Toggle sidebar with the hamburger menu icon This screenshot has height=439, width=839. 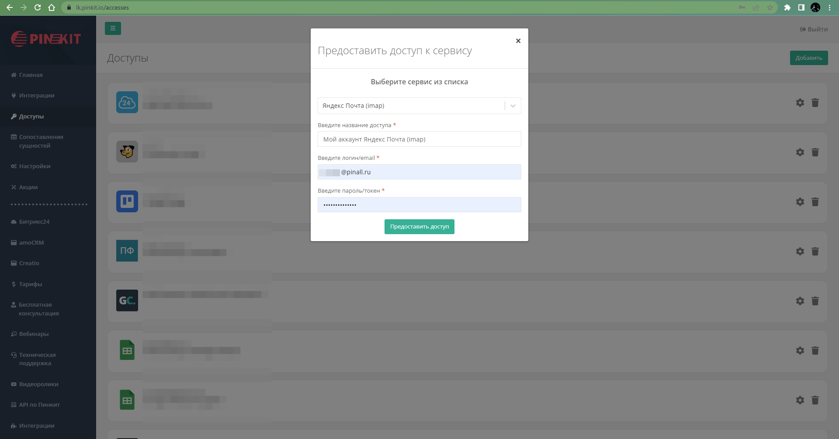[113, 28]
